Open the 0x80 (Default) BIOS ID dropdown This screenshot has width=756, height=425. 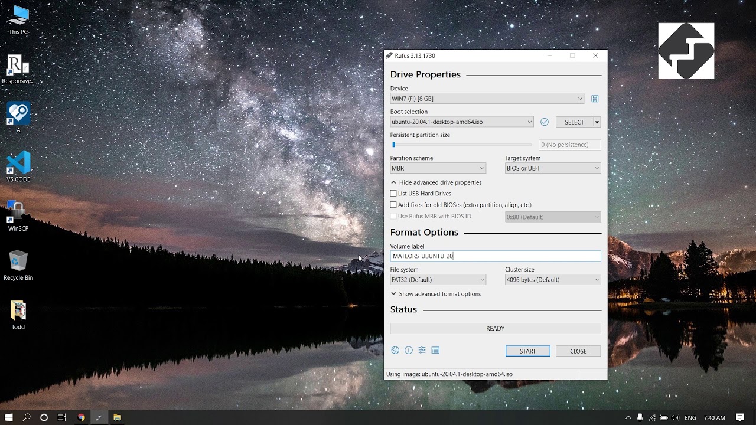click(553, 217)
